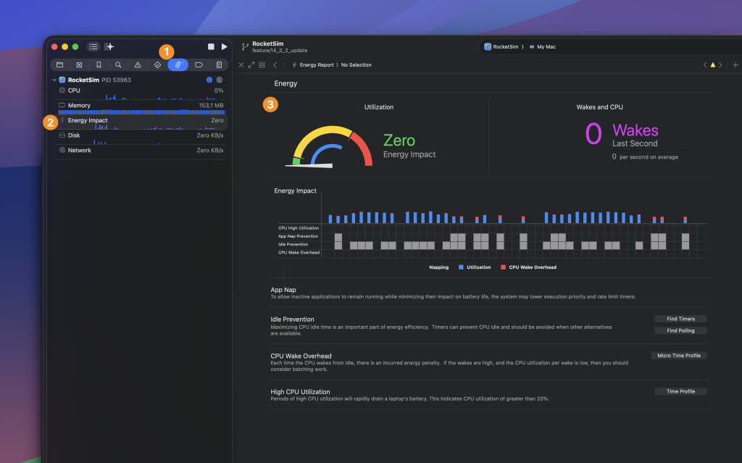Collapse the RocketSim PID 53963 process entry
The image size is (742, 463).
click(54, 80)
